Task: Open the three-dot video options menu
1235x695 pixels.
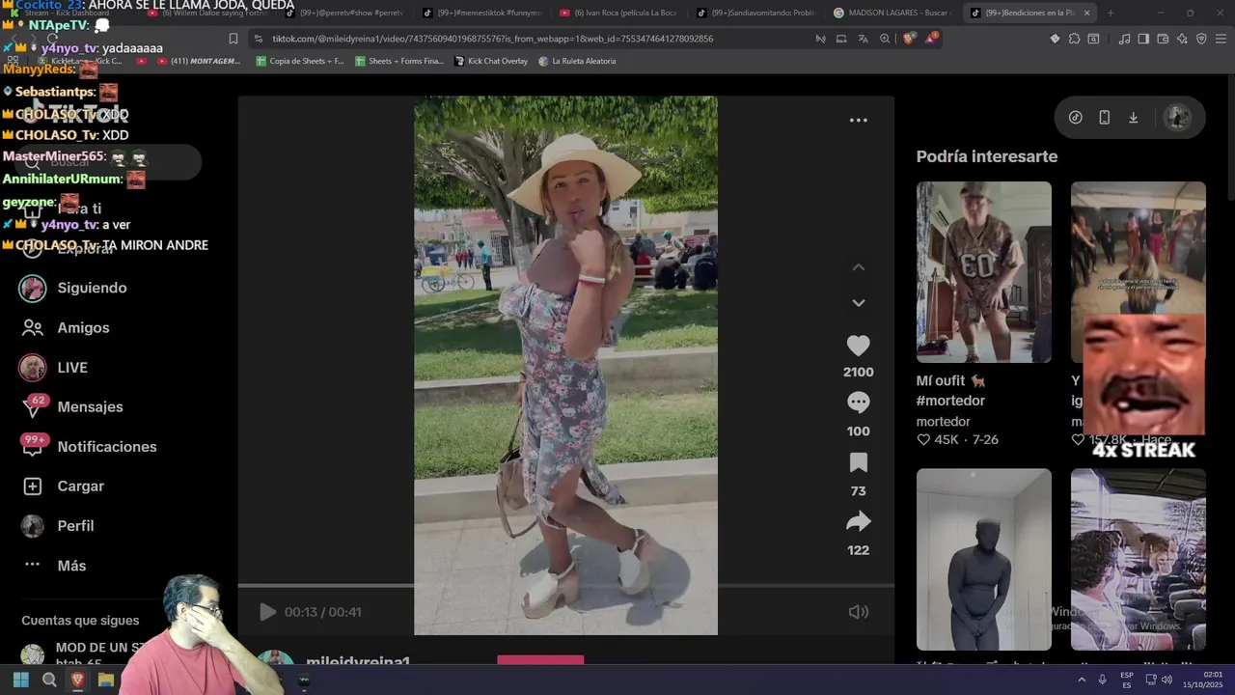Action: point(858,121)
